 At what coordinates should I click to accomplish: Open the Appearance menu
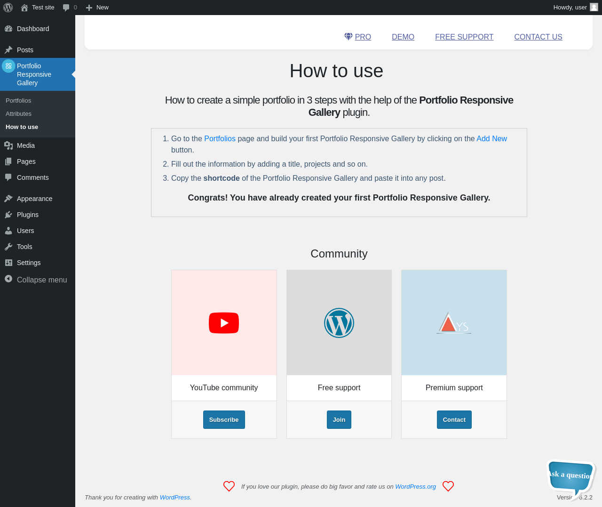[x=38, y=199]
